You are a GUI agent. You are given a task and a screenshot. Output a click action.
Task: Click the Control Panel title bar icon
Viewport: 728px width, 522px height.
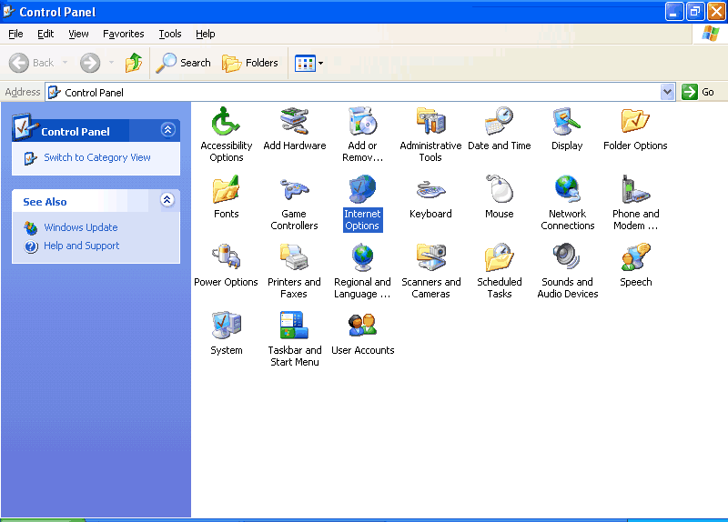9,11
